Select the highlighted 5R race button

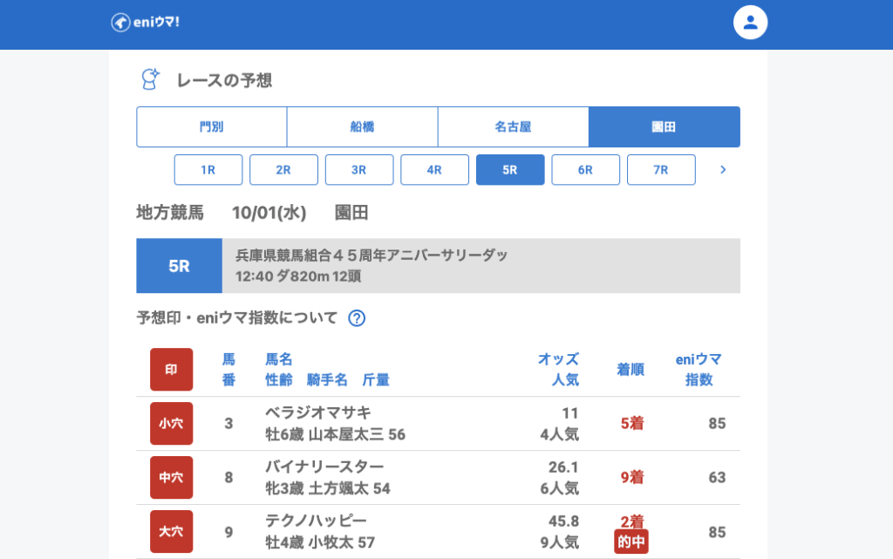pyautogui.click(x=510, y=170)
